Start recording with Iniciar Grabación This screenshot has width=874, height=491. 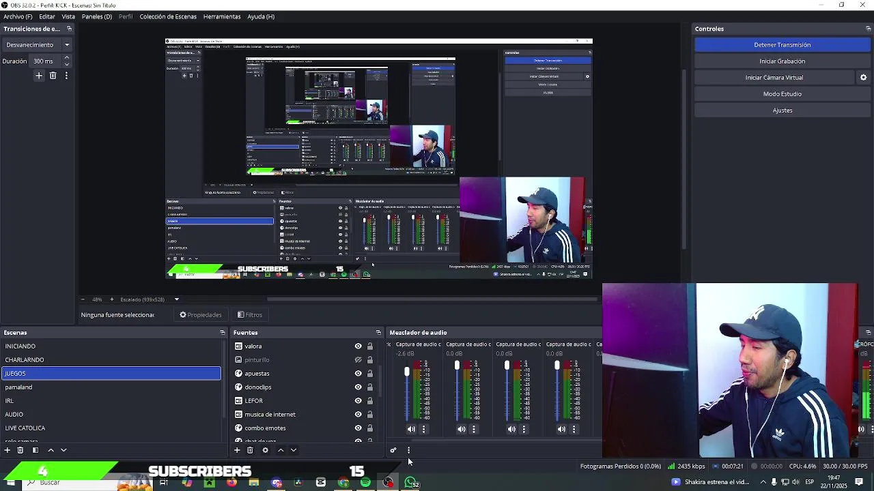[x=783, y=61]
